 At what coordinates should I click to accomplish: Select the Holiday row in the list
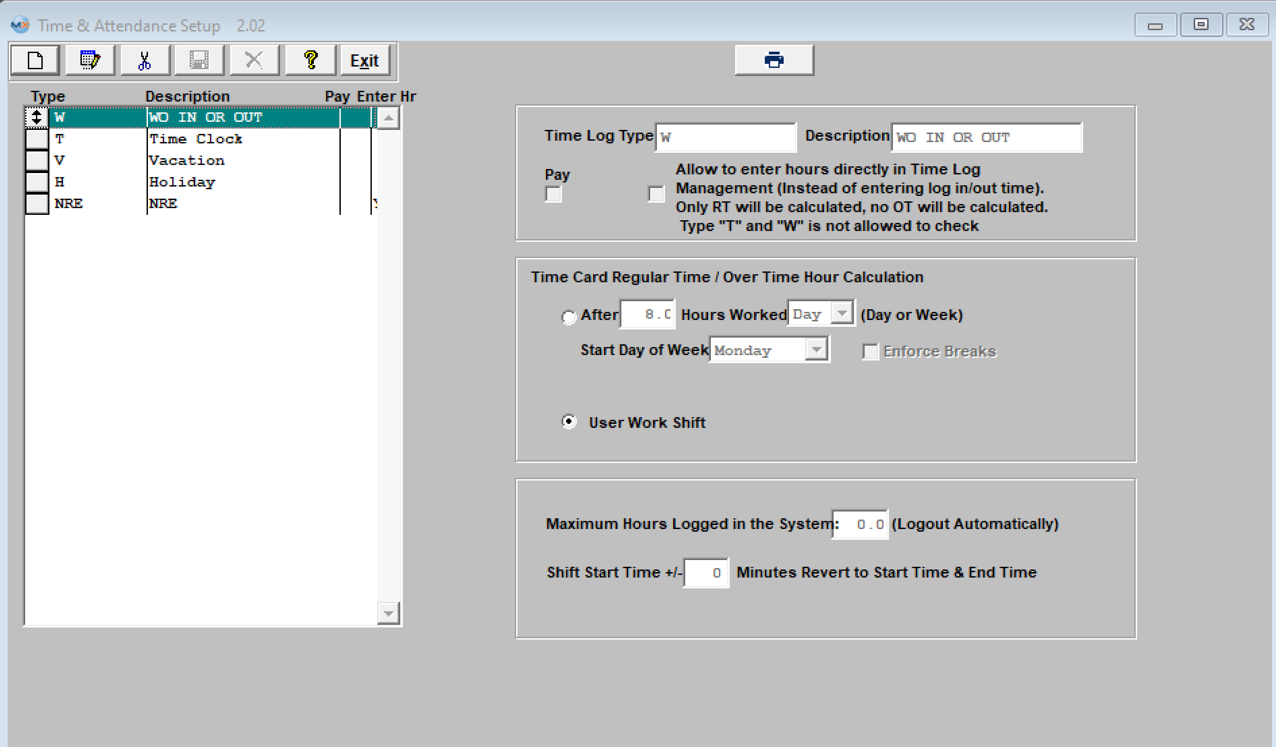[182, 182]
